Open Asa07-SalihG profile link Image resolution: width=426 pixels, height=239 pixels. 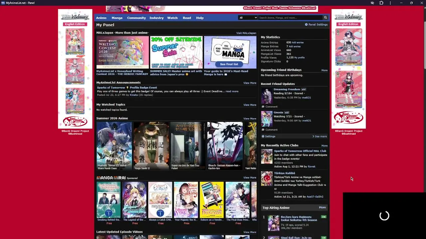(315, 197)
